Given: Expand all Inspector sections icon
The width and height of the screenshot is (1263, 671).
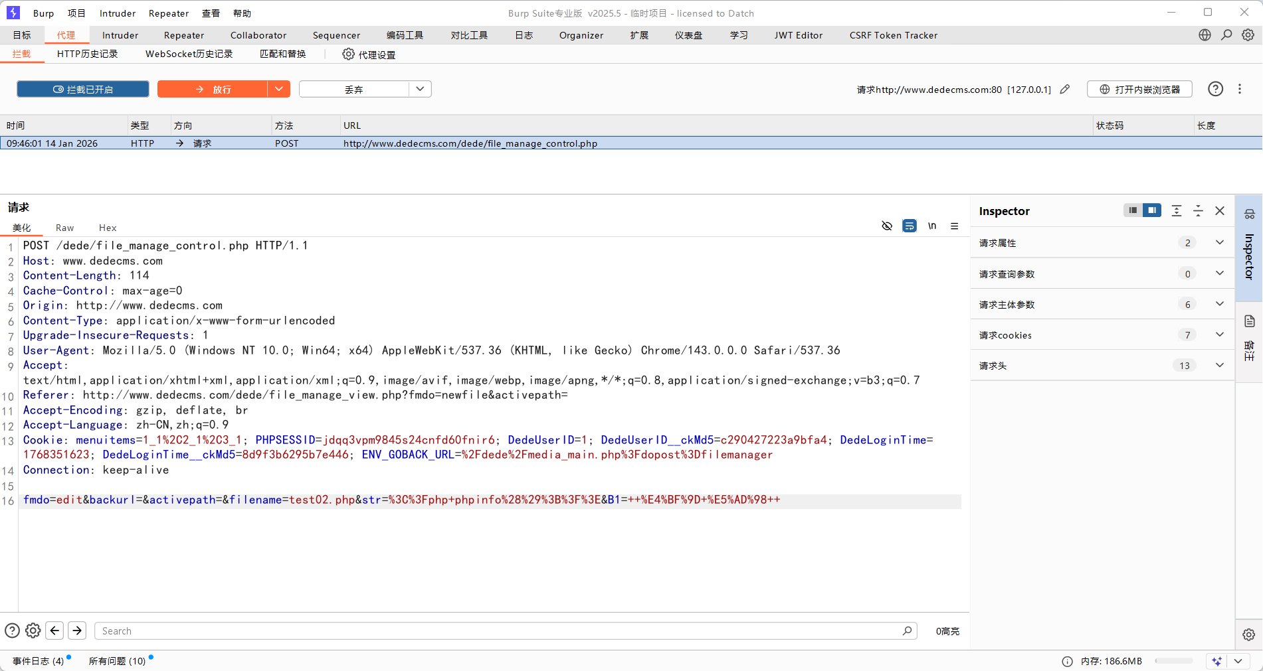Looking at the screenshot, I should (1177, 211).
